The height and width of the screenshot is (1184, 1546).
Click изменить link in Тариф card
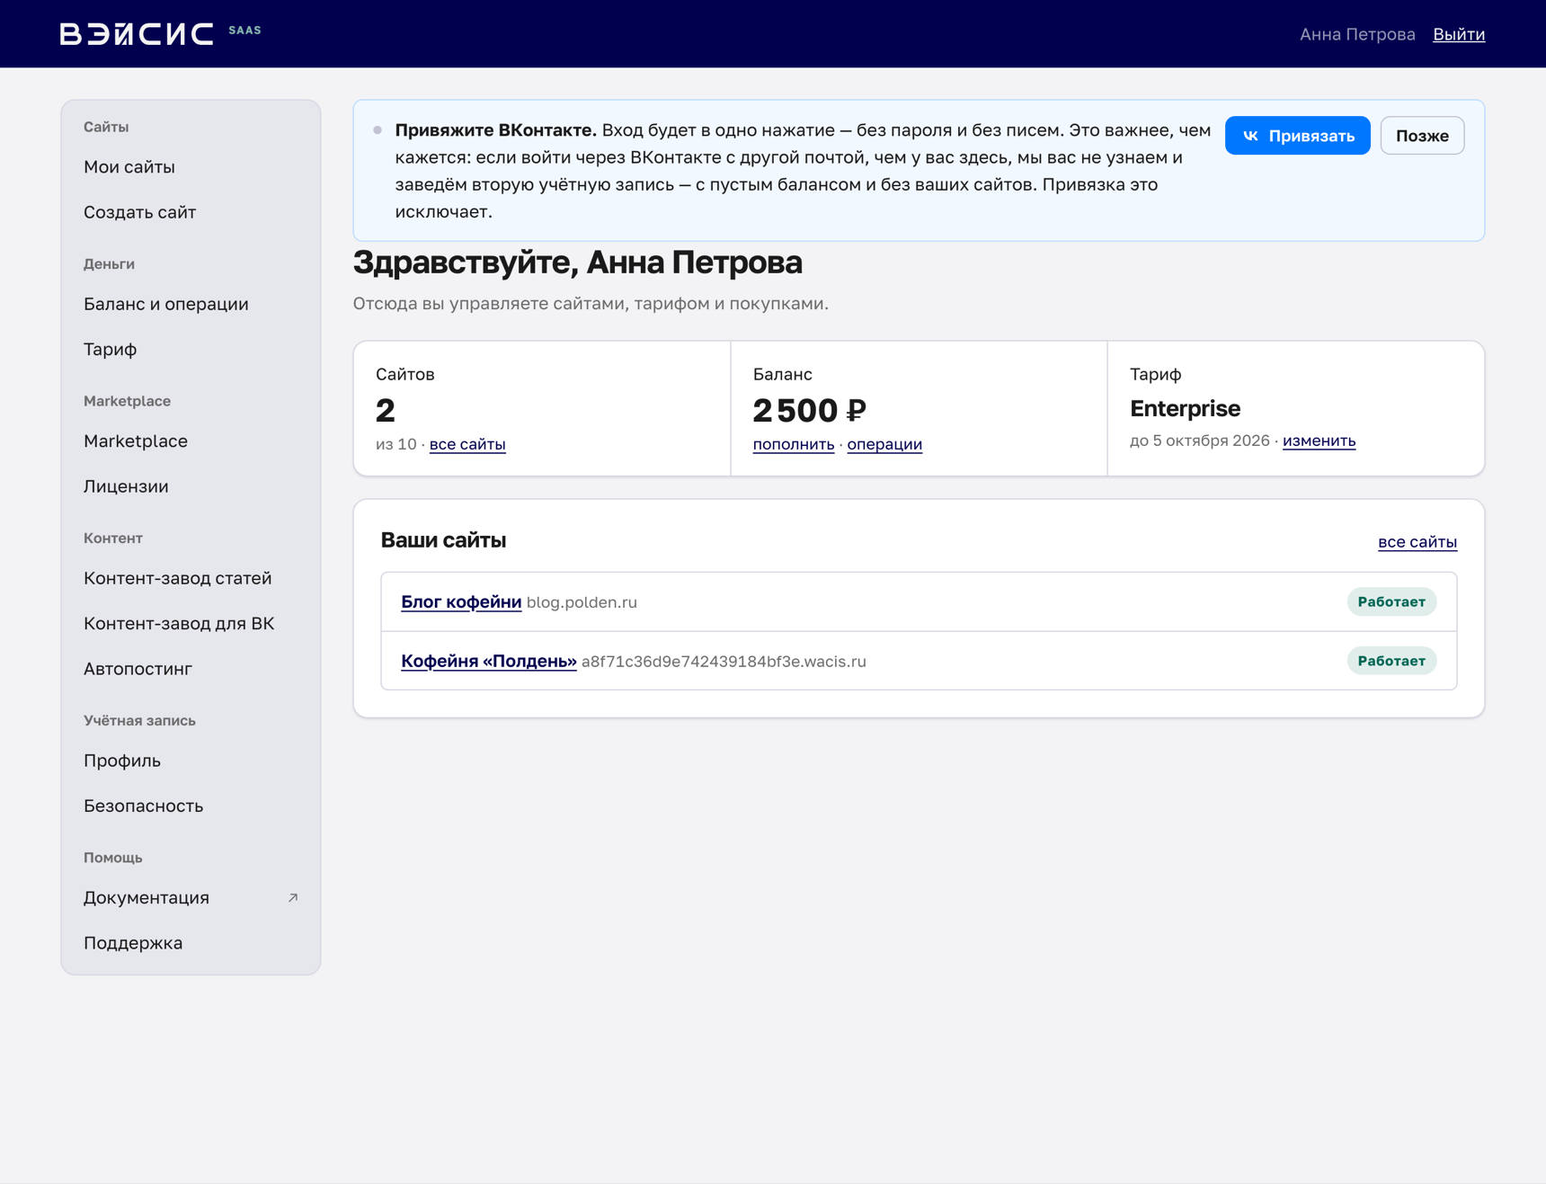[1319, 441]
